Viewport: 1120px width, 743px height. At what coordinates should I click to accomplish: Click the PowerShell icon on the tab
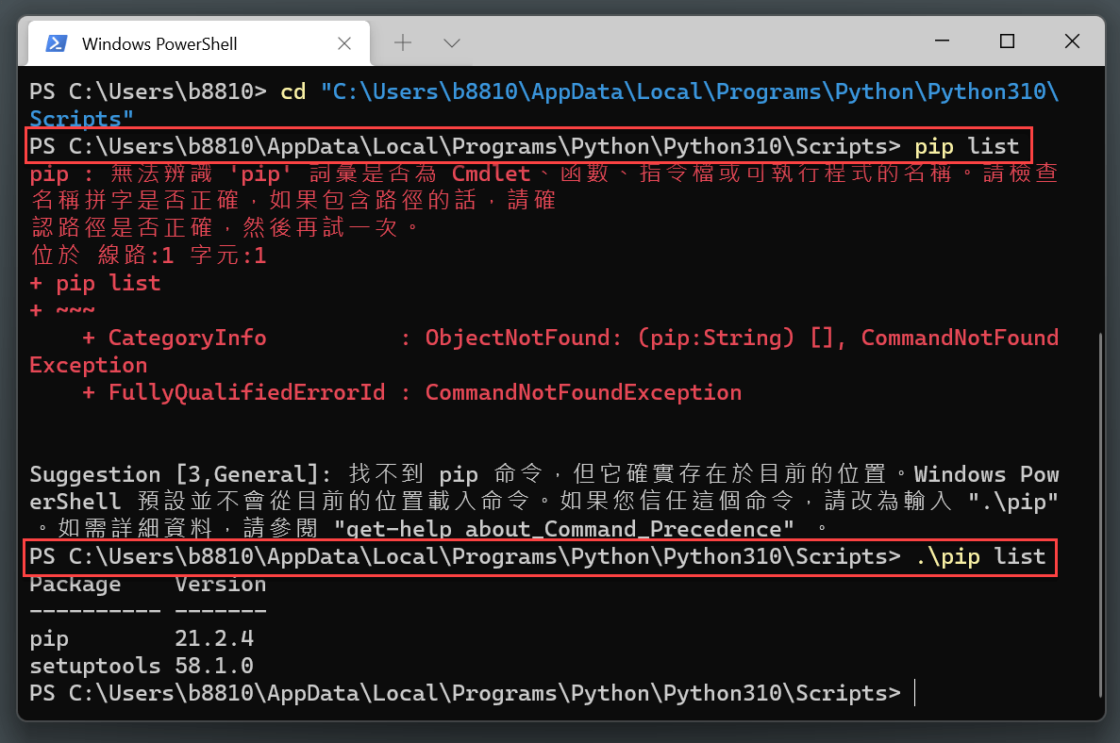click(57, 42)
